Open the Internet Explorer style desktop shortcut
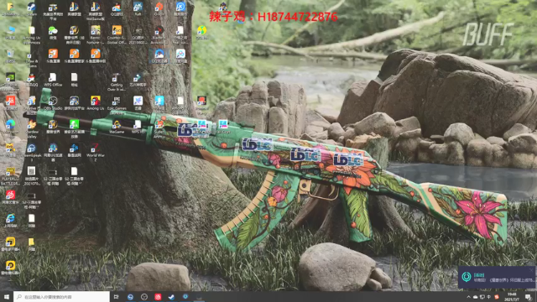537x302 pixels. 10,220
